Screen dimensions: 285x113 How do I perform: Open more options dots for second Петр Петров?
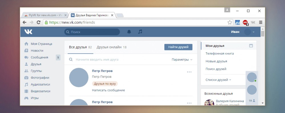coord(189,103)
